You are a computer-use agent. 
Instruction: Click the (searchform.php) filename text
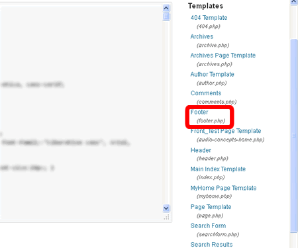(x=218, y=234)
